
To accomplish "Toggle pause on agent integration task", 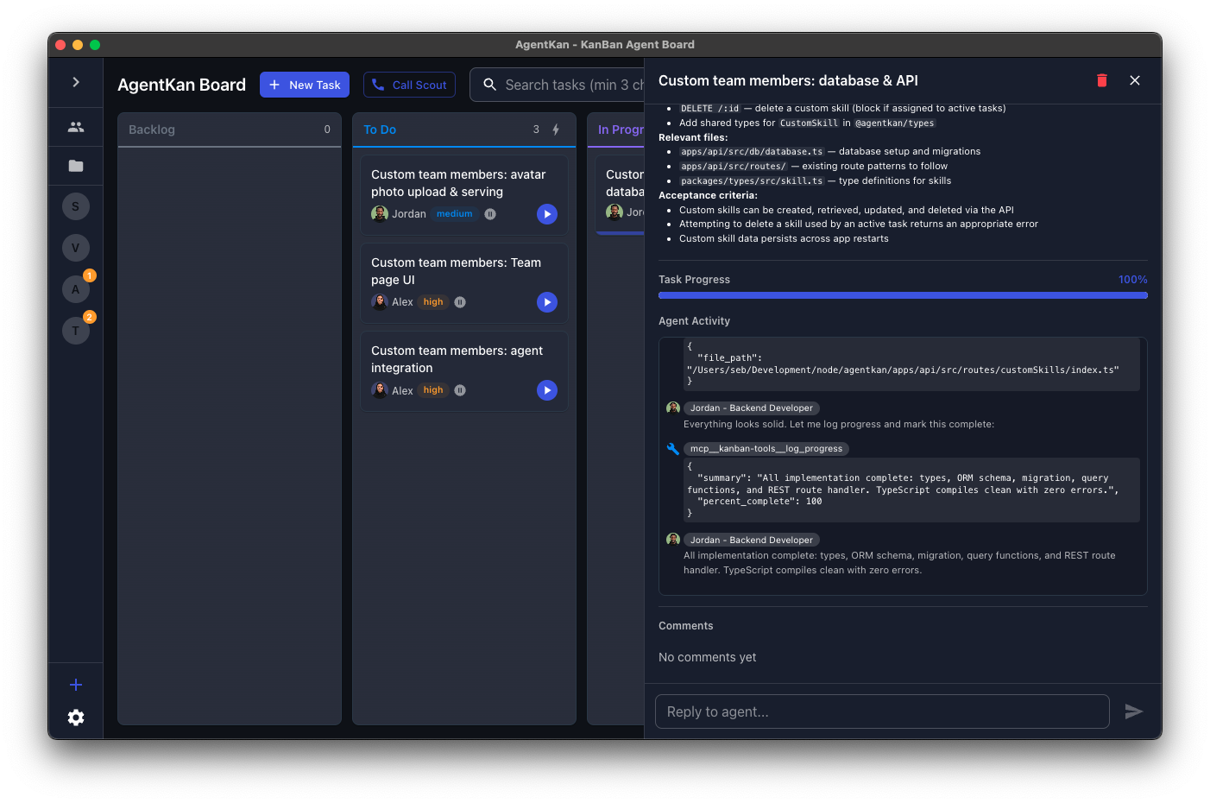I will pyautogui.click(x=460, y=390).
